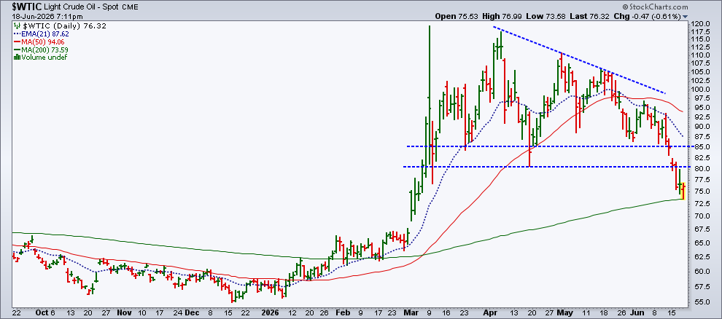Click the $WTIC price bar legend icon
This screenshot has height=319, width=722.
17,26
